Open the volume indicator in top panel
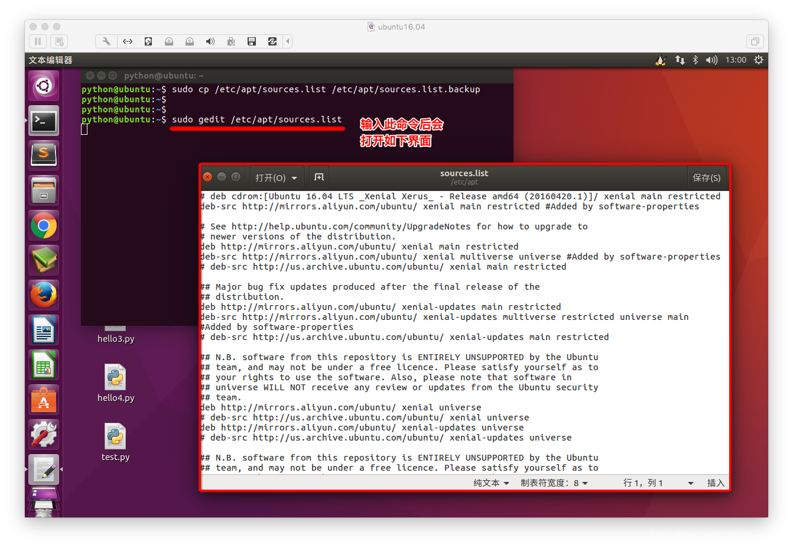 711,60
